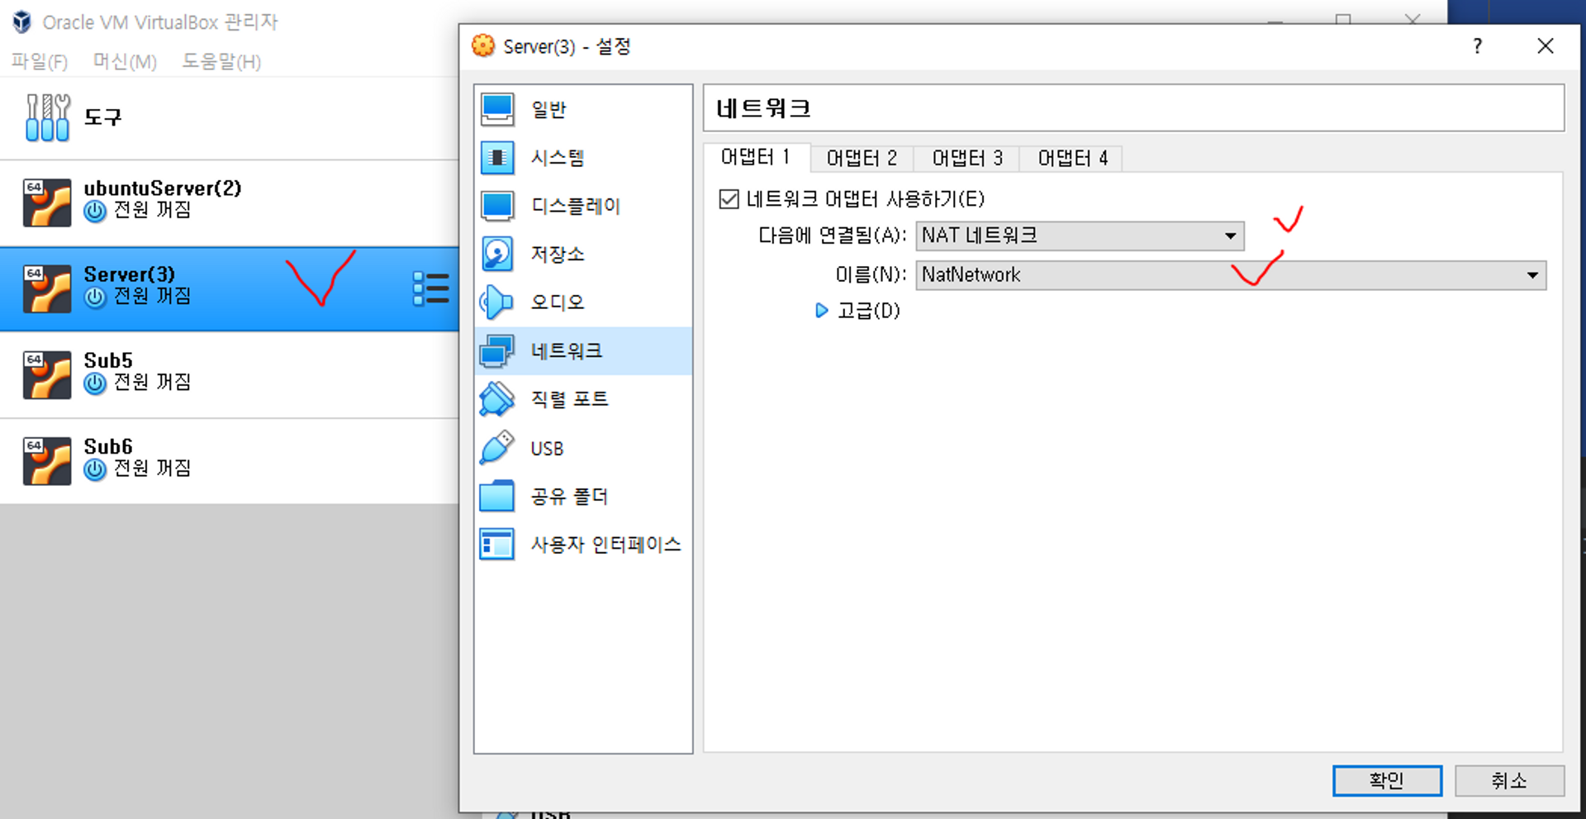Open the Machine (머신) menu
Image resolution: width=1586 pixels, height=819 pixels.
click(x=125, y=61)
